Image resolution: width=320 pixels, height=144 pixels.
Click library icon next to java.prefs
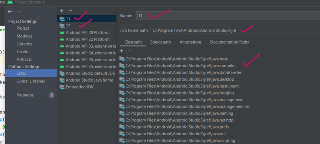click(122, 127)
